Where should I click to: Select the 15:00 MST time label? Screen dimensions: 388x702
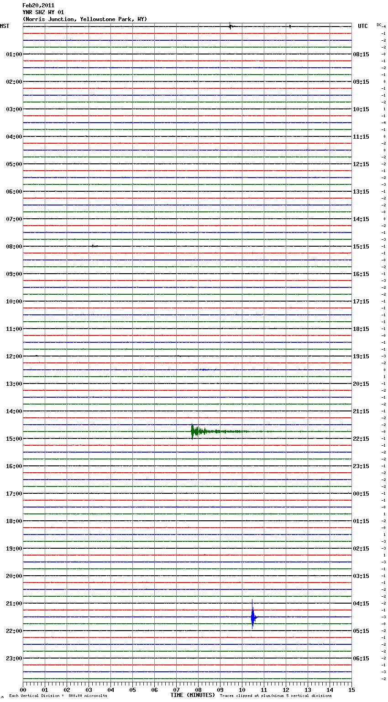(x=14, y=439)
